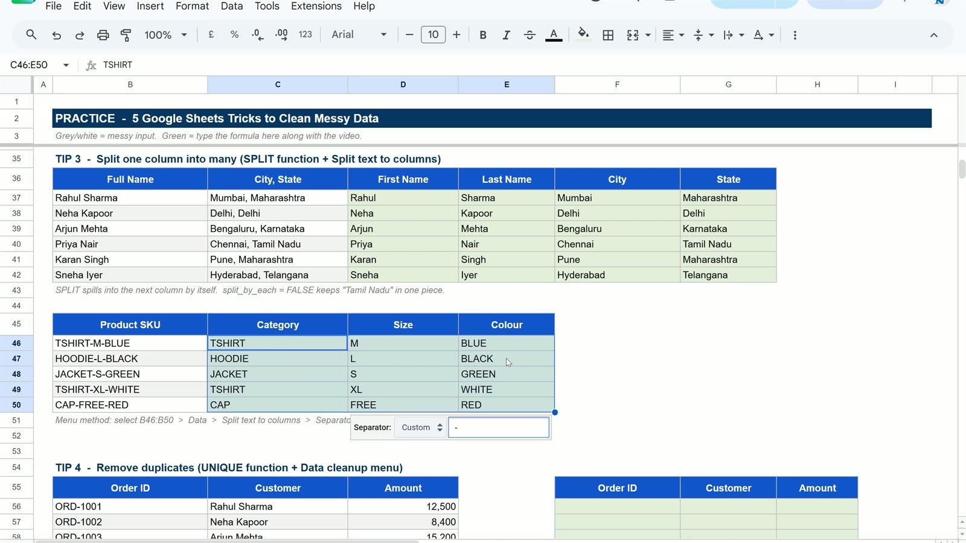Decrease font size with minus button
This screenshot has width=966, height=543.
click(x=409, y=35)
